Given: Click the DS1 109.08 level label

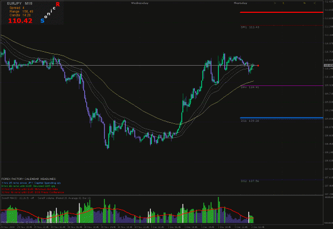Looking at the screenshot, I should coord(250,121).
